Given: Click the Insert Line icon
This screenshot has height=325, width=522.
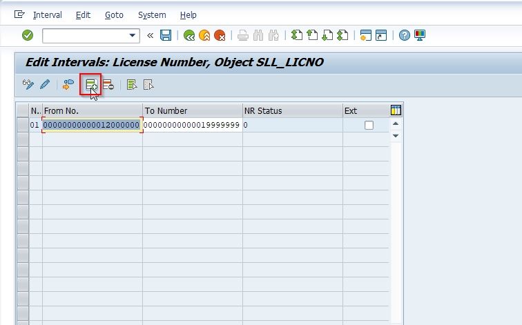Looking at the screenshot, I should [91, 84].
